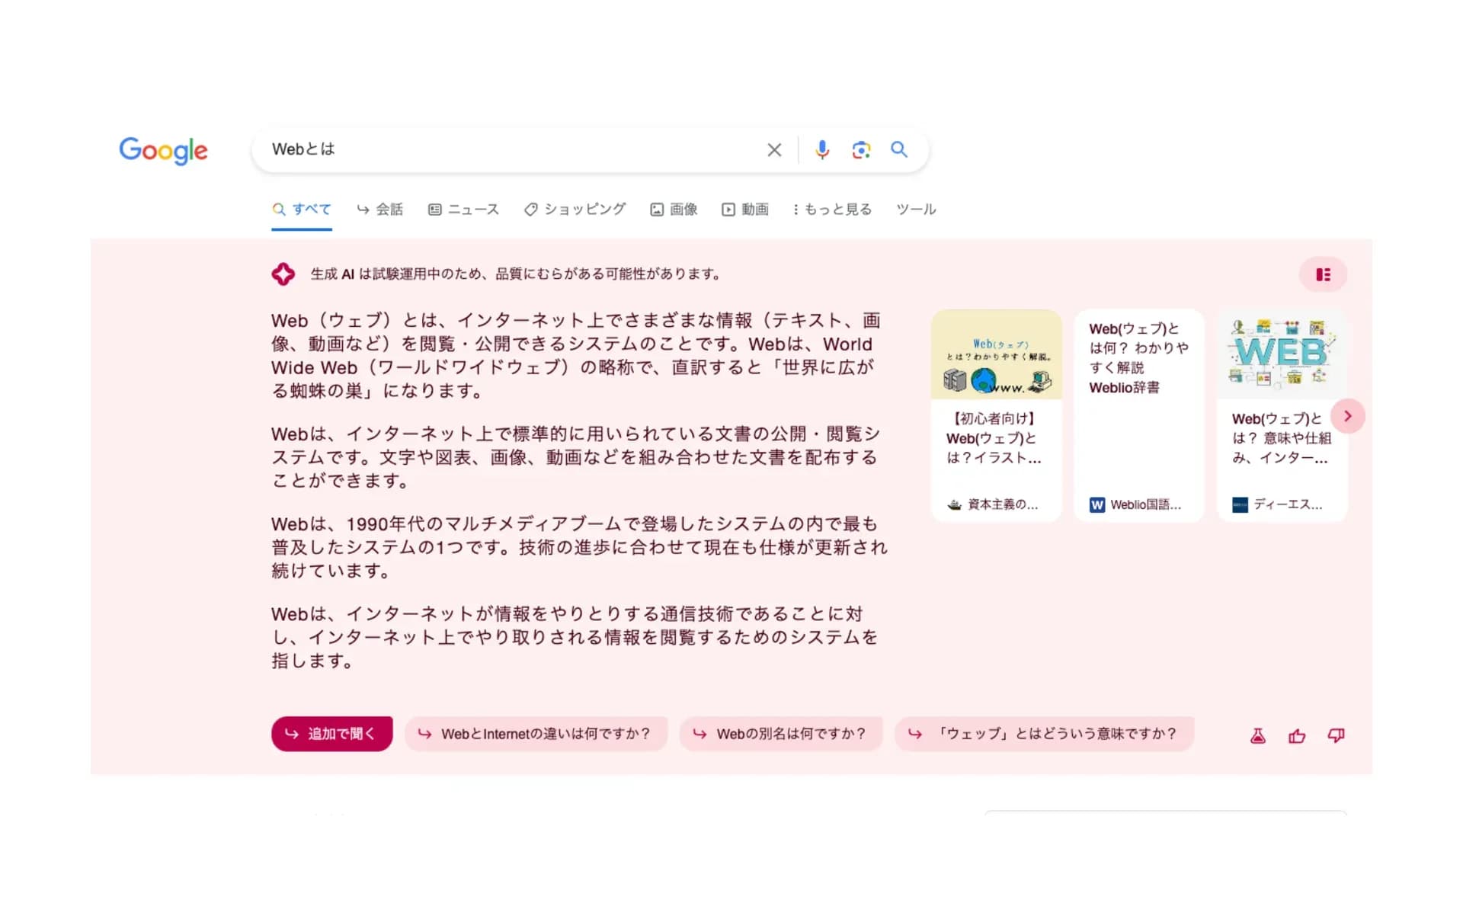The image size is (1463, 906).
Task: Click the paragraph mentioning 1990年代のマルチメディアブーム
Action: coord(579,547)
